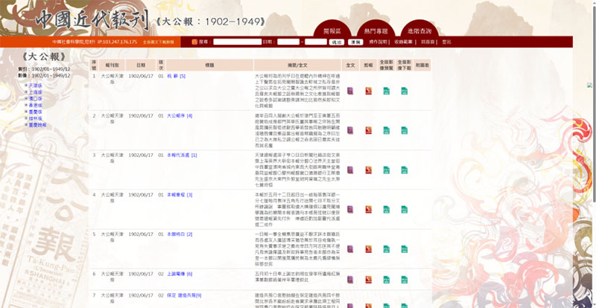Expand the 香港版 tree node
The image size is (596, 308).
pyautogui.click(x=26, y=105)
